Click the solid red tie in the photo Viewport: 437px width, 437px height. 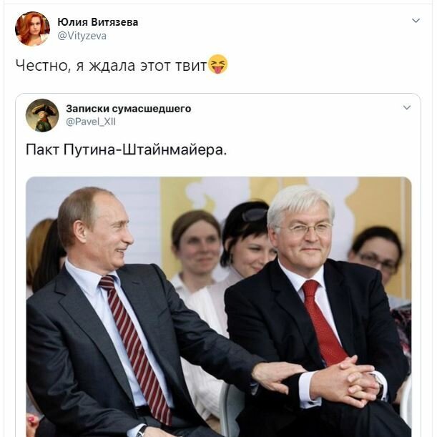click(323, 323)
